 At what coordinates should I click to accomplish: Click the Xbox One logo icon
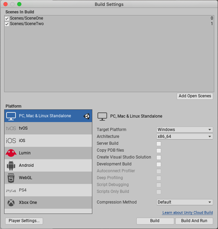[11, 203]
